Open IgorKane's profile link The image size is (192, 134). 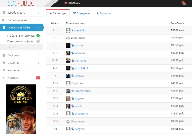[x=80, y=61]
